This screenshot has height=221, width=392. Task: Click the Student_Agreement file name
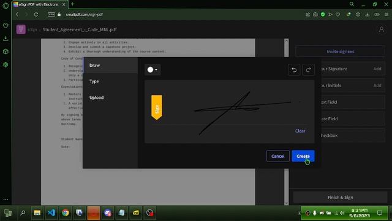80,29
